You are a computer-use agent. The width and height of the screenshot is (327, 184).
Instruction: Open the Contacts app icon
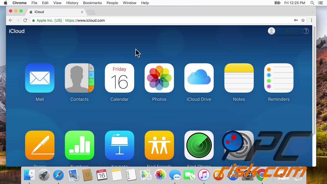coord(79,78)
